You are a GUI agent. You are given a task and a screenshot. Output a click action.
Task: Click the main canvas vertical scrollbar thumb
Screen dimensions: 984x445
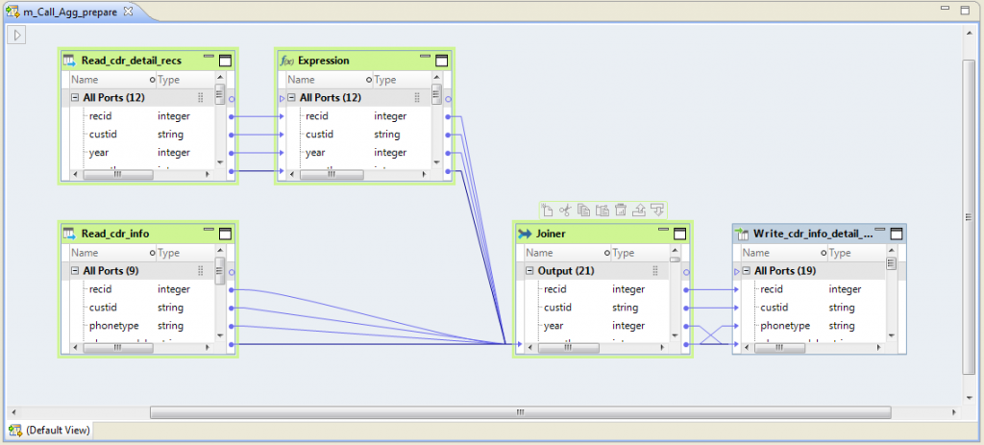969,218
